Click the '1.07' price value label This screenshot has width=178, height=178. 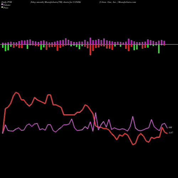tap(171, 133)
